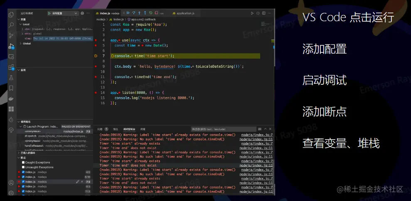Open the Explorer files icon in activity bar
The width and height of the screenshot is (411, 201).
tap(11, 15)
